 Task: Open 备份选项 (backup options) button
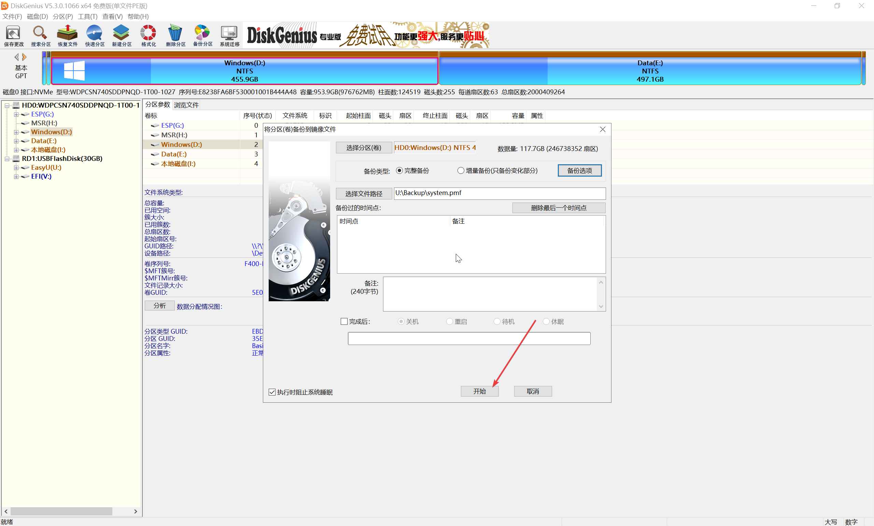tap(579, 170)
